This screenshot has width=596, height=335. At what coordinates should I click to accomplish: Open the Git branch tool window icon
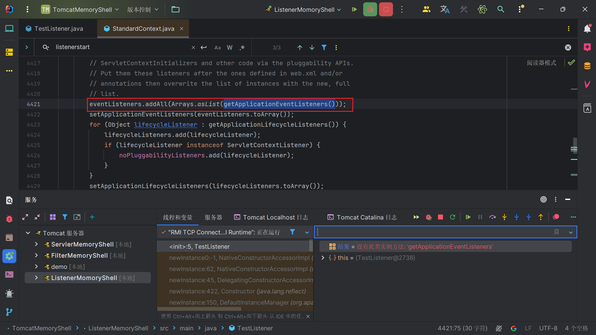pyautogui.click(x=9, y=312)
